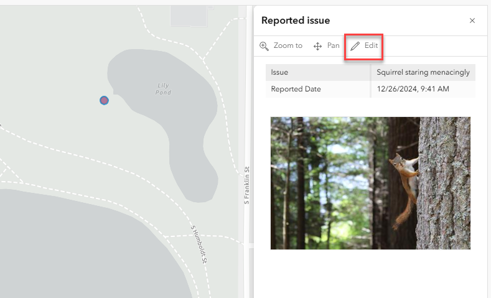Click the Pan four-arrow icon
This screenshot has height=298, width=491.
tap(317, 46)
